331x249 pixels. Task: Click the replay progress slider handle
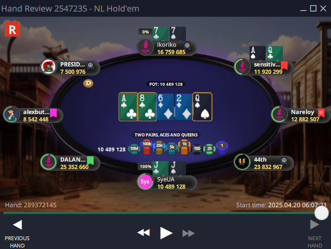(x=321, y=213)
